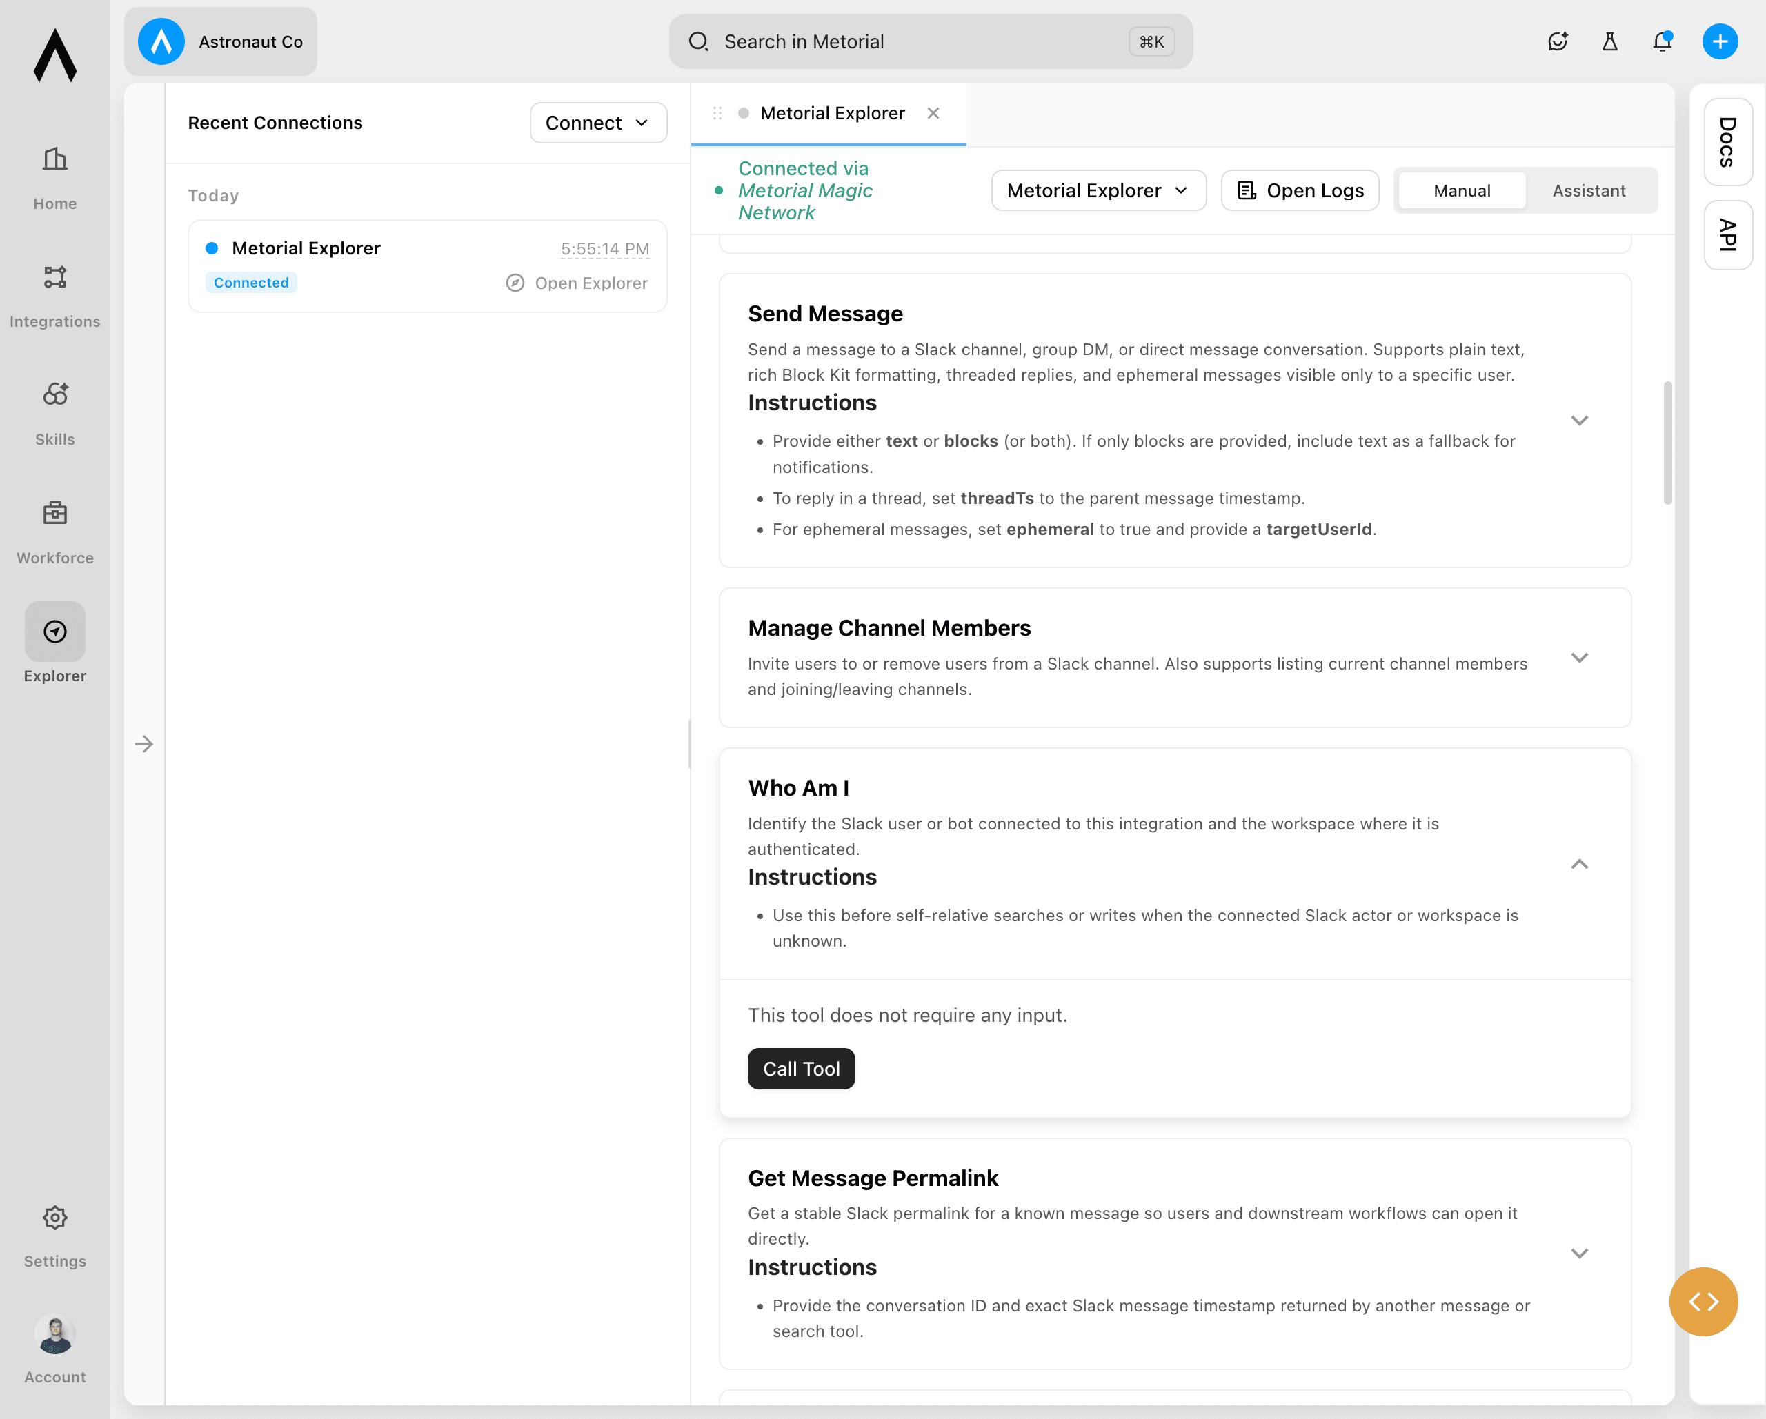Click the Manage Channel Members heading
This screenshot has width=1766, height=1419.
pos(889,628)
